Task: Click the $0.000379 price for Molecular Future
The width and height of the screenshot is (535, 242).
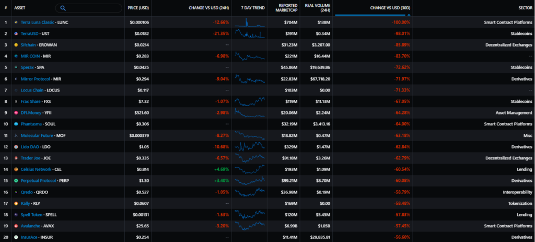Action: [139, 135]
